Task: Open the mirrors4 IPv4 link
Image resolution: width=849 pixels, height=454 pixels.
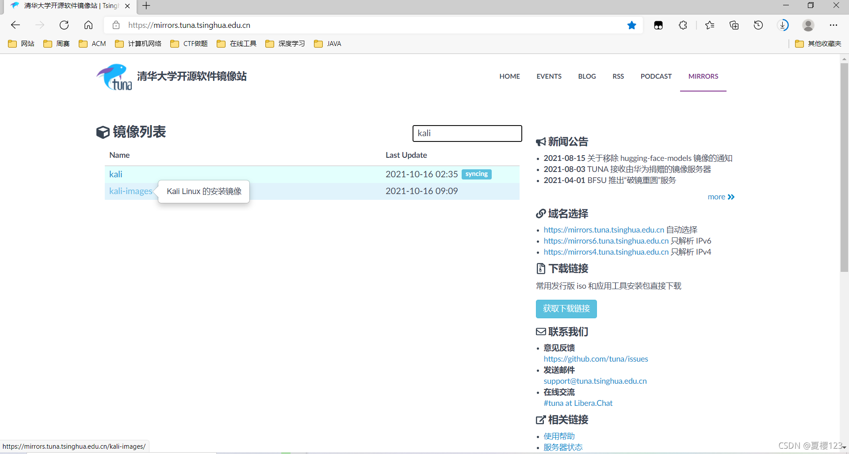Action: pos(606,252)
